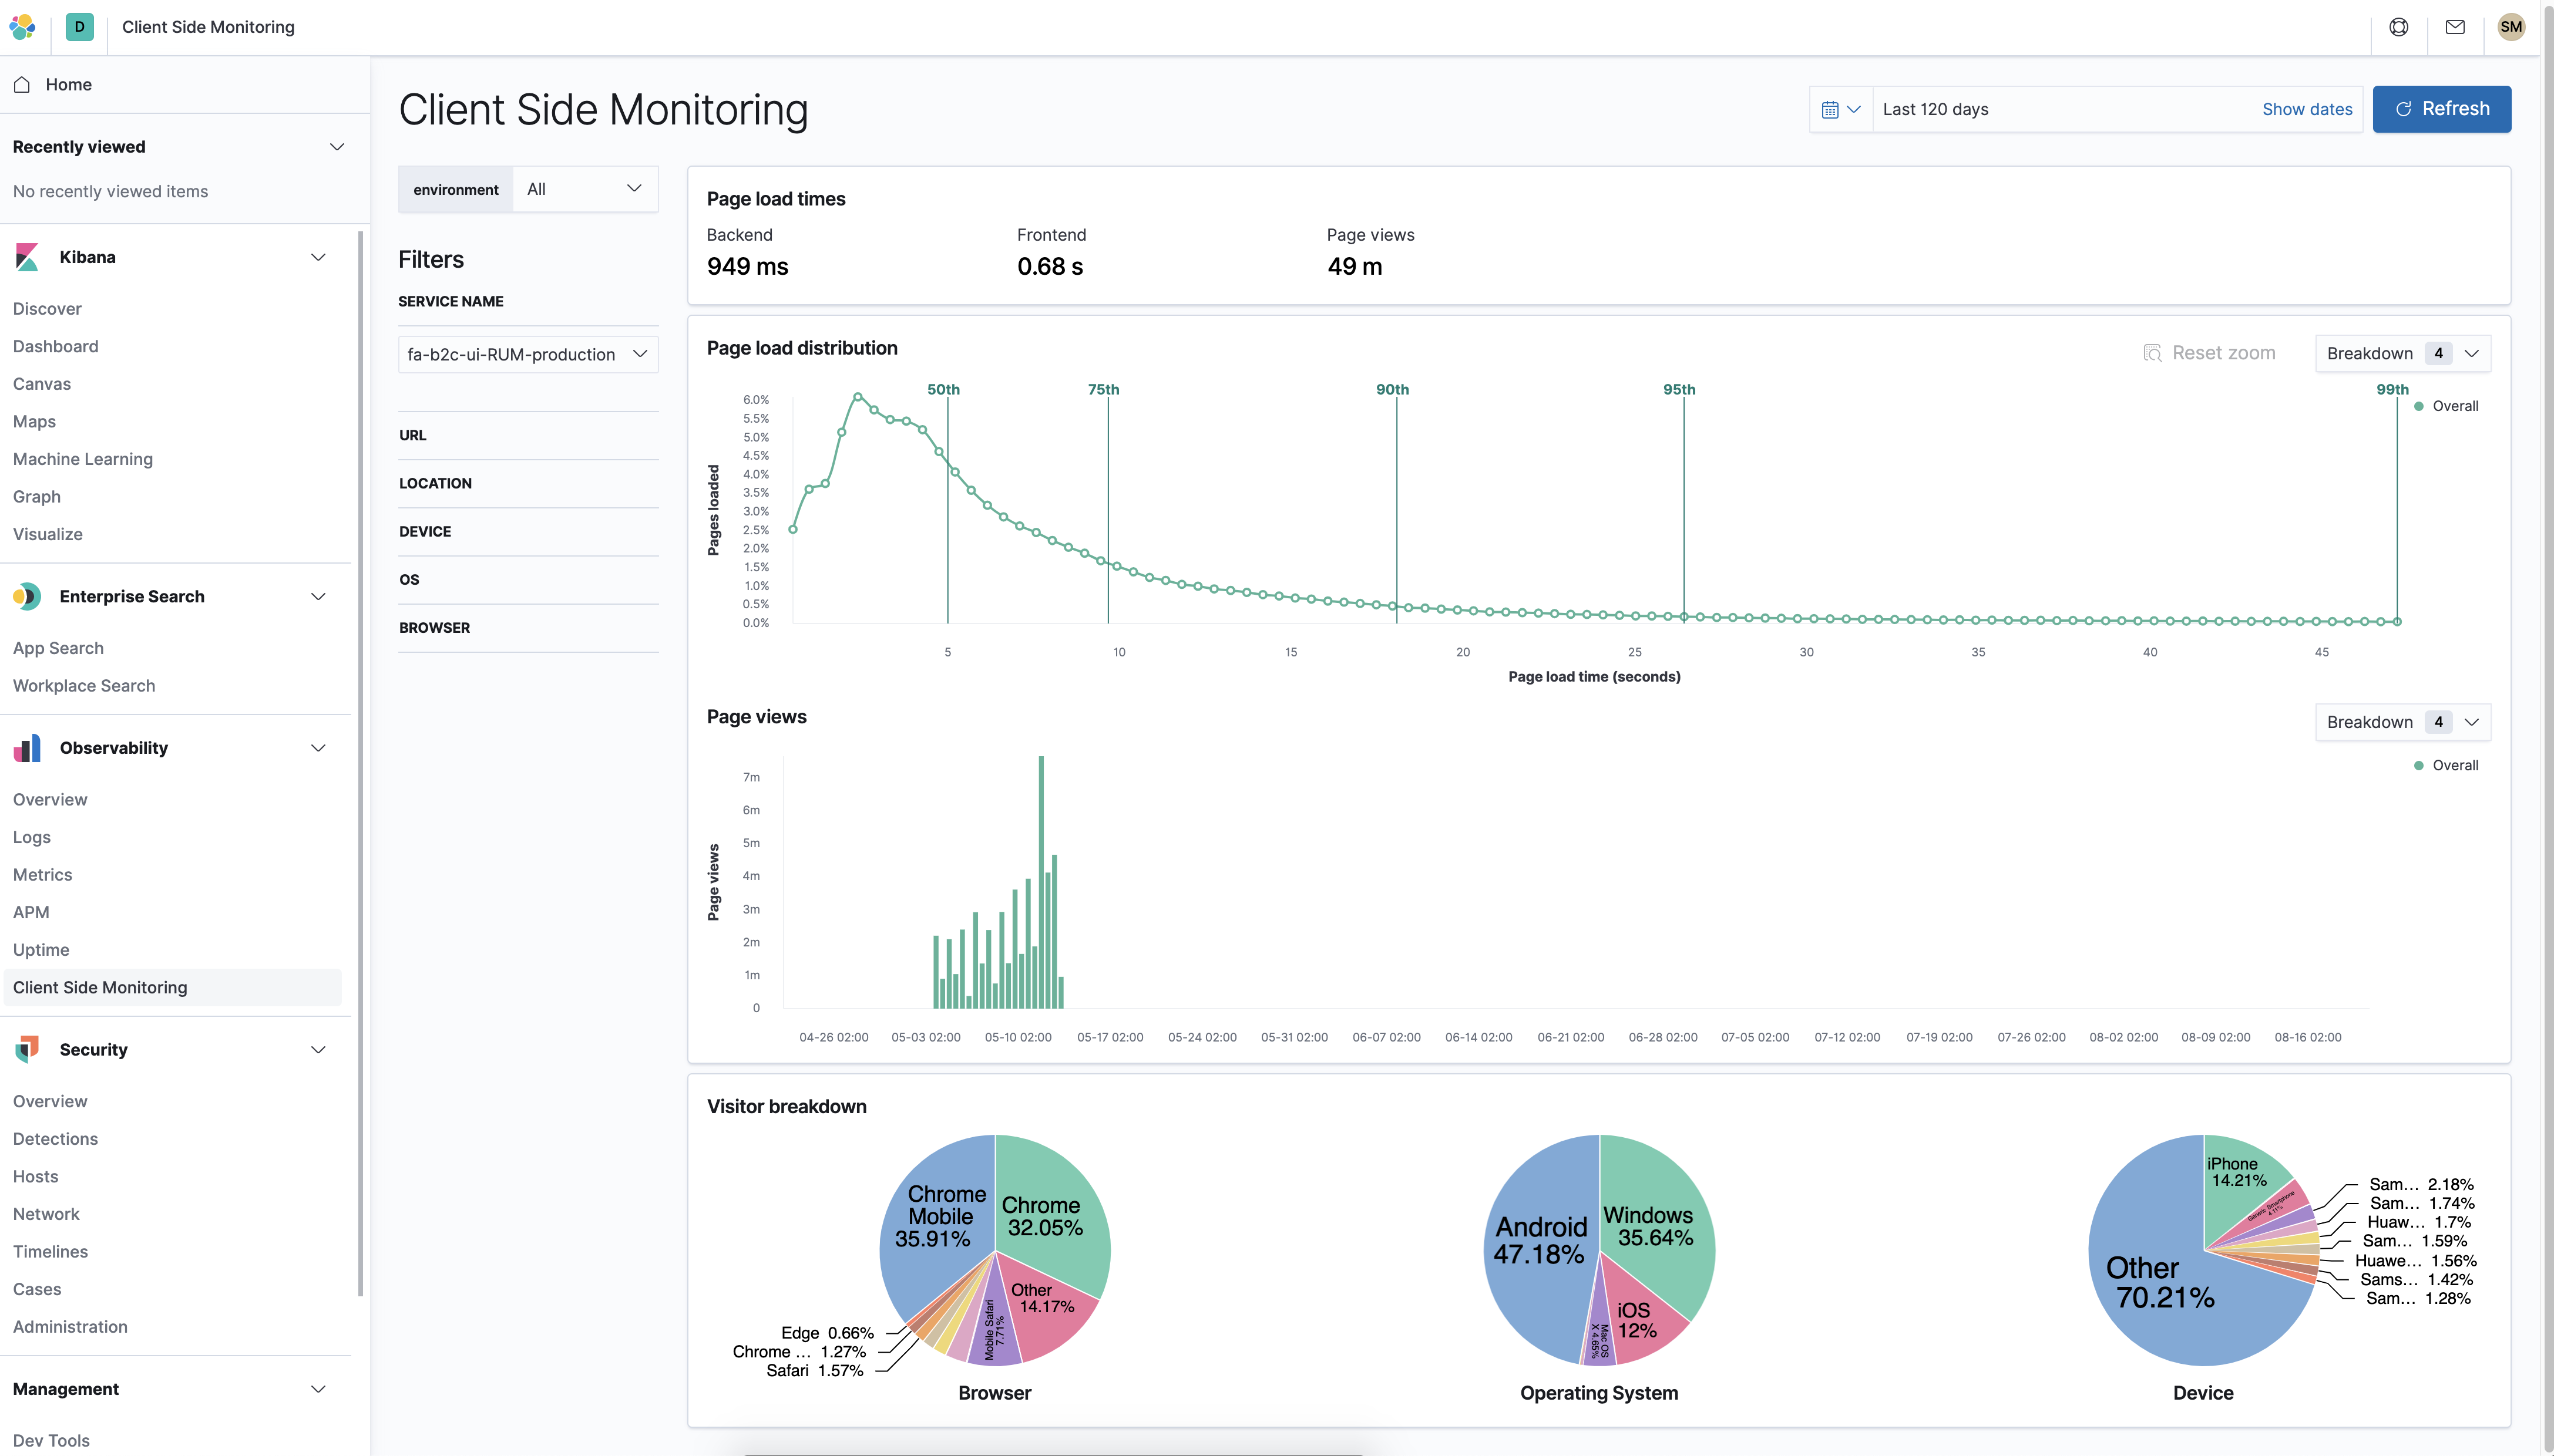Click the Security shield icon
This screenshot has height=1456, width=2554.
tap(27, 1049)
